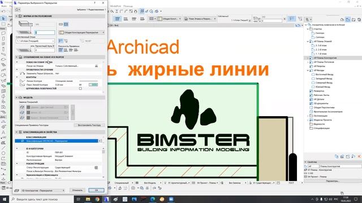Open Chrome from the taskbar
The height and width of the screenshot is (203, 362).
coord(97,199)
